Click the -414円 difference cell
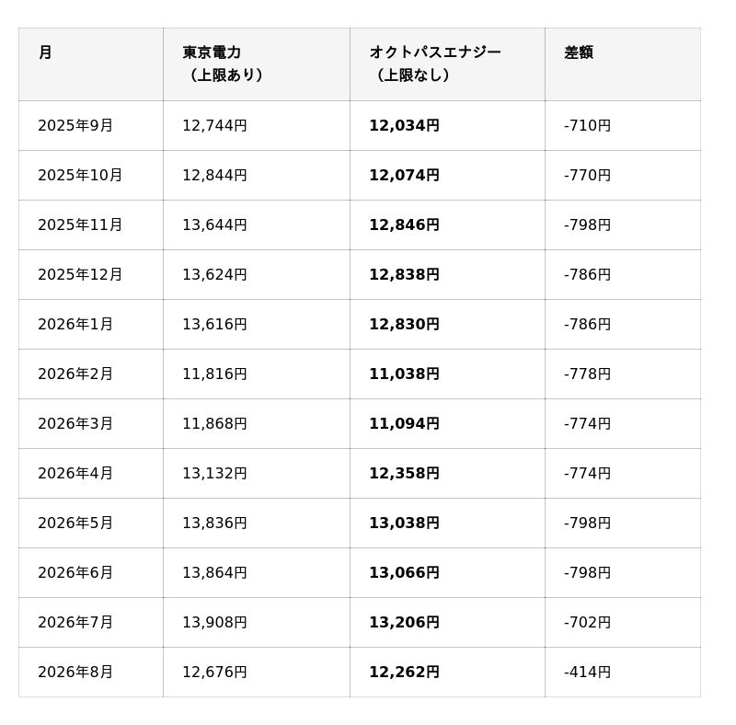Screen dimensions: 736x725 587,672
